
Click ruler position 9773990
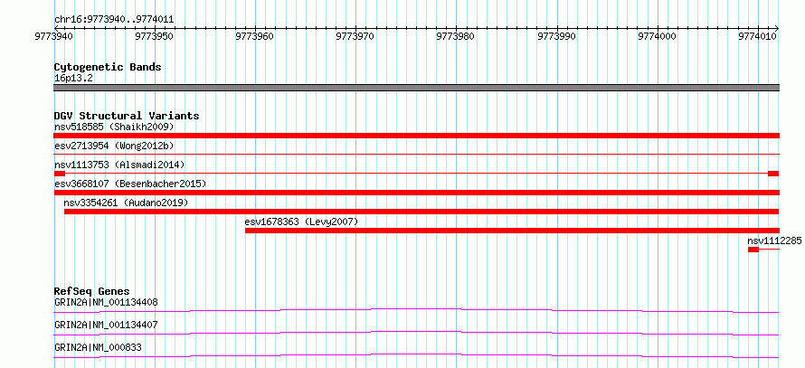tap(557, 36)
